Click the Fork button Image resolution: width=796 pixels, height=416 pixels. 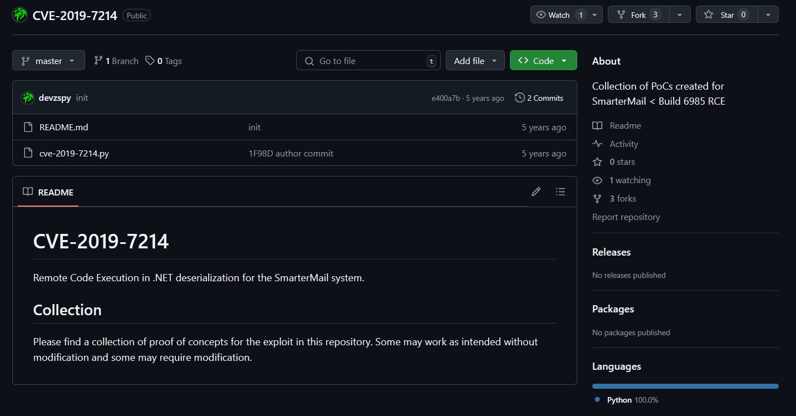639,14
